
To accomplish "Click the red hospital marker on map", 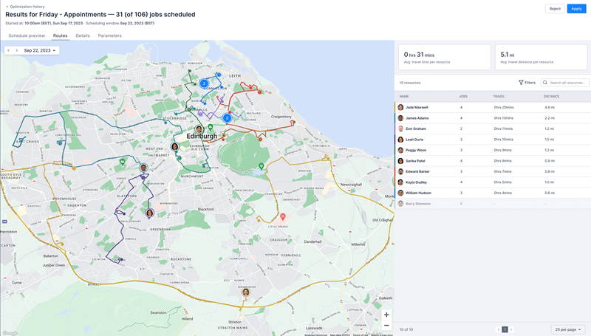I will tap(282, 216).
